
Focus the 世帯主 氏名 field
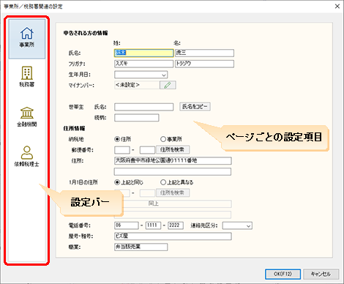click(x=143, y=107)
